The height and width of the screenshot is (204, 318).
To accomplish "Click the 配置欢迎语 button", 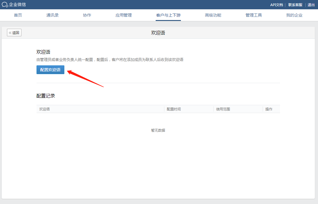I will (x=50, y=70).
